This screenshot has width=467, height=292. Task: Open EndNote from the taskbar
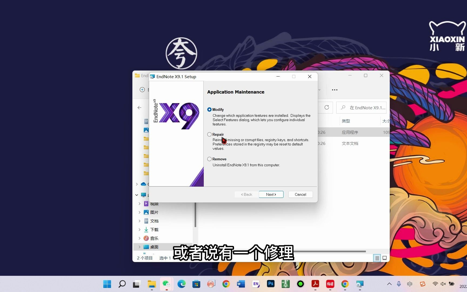[x=256, y=284]
